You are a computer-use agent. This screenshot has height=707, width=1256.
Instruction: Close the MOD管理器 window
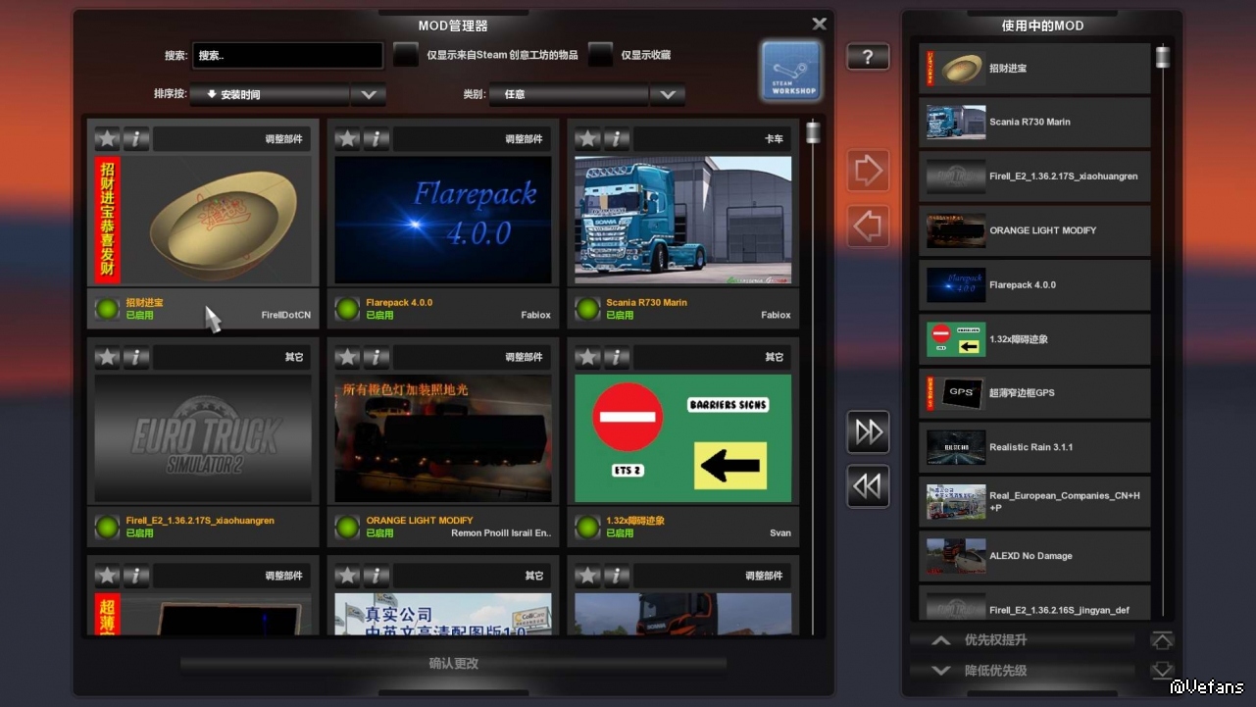coord(820,24)
